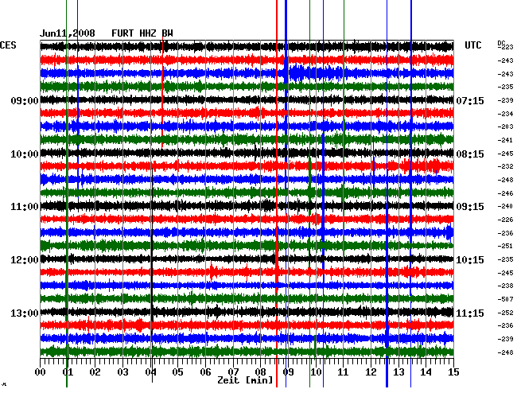Click the 11:15 UTC time label
The width and height of the screenshot is (517, 393).
(470, 313)
